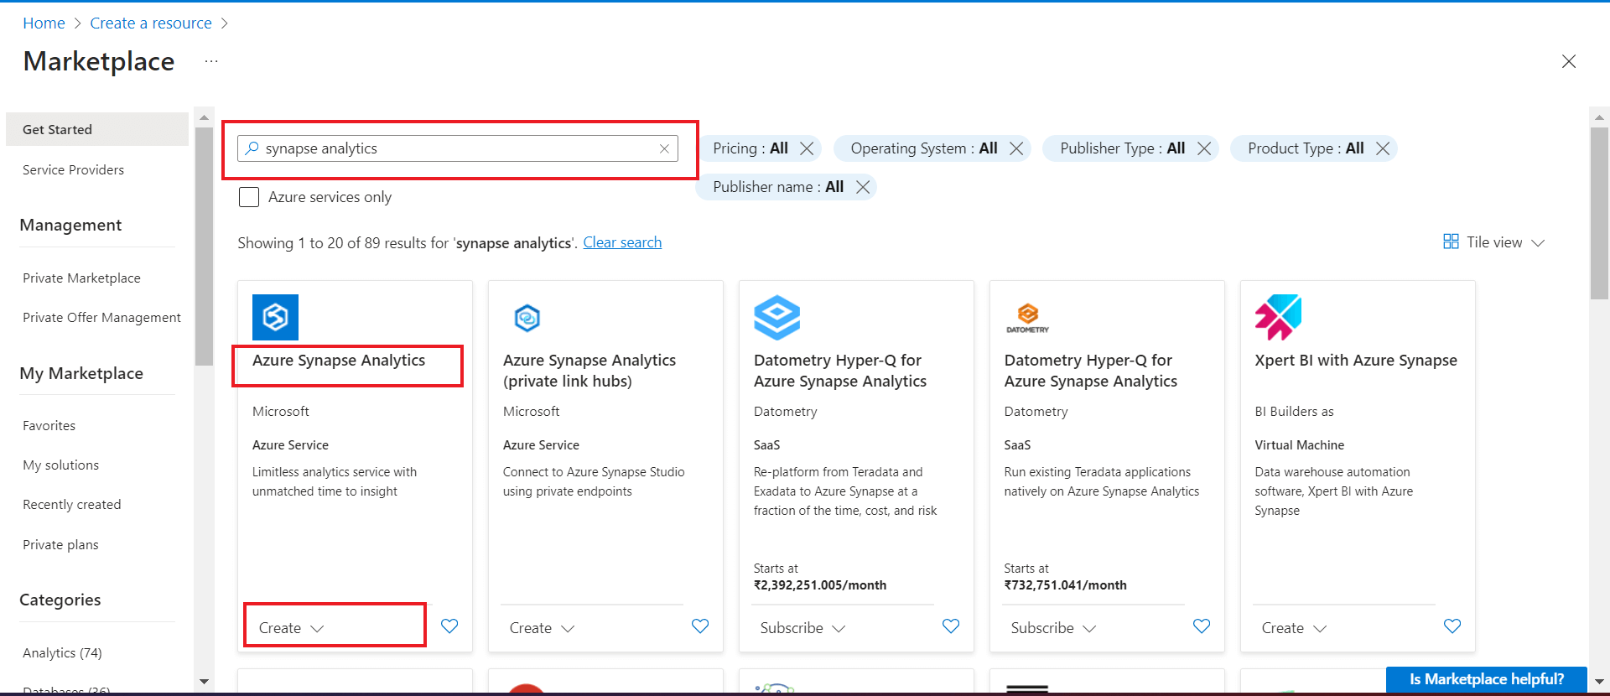Click the Datometry Hyper-Q SaaS logo icon

point(776,317)
